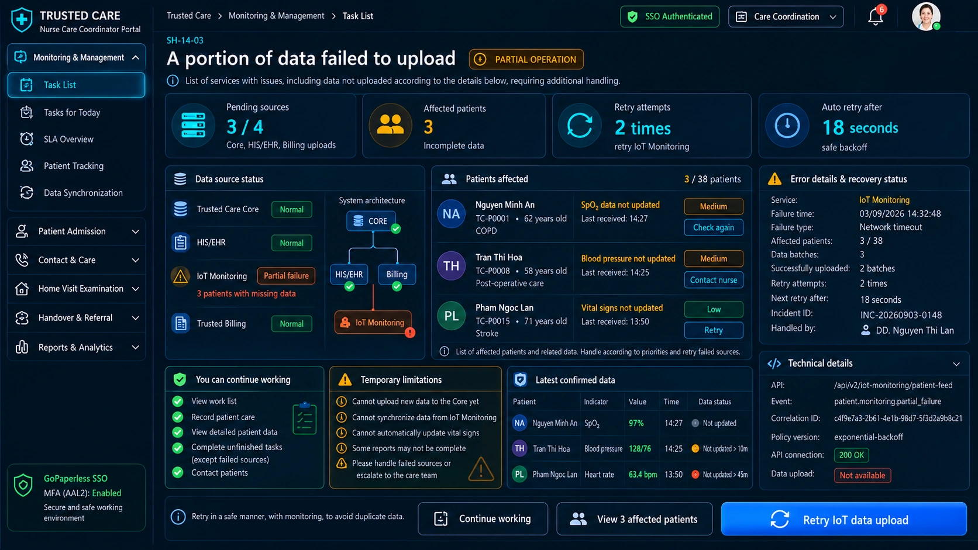
Task: Select the Task List menu item
Action: coord(77,85)
